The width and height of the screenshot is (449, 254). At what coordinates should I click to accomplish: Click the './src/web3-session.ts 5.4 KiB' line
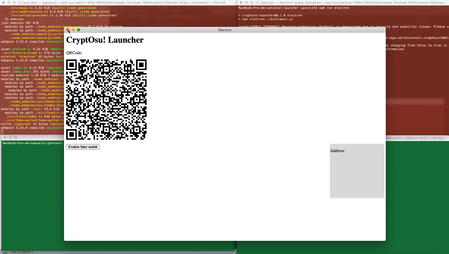click(59, 12)
